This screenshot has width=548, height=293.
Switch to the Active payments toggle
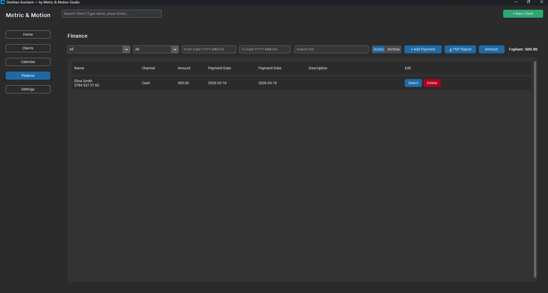coord(378,49)
